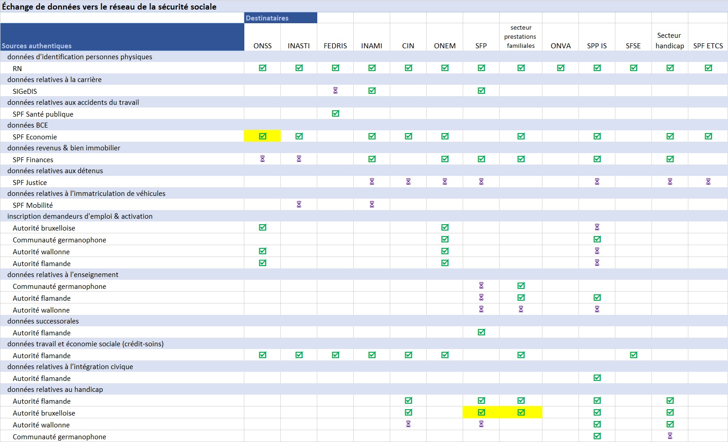Click the SPF Finances hourglass under ONSS

point(263,159)
